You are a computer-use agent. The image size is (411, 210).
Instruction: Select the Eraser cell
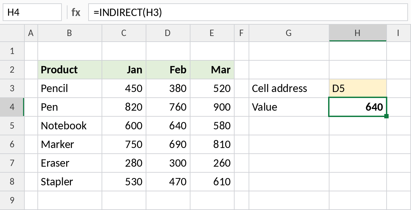pos(70,163)
